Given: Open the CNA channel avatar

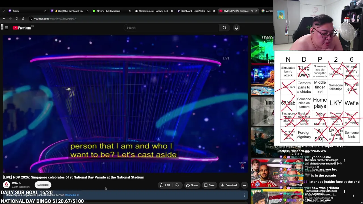Looking at the screenshot, I should click(6, 185).
